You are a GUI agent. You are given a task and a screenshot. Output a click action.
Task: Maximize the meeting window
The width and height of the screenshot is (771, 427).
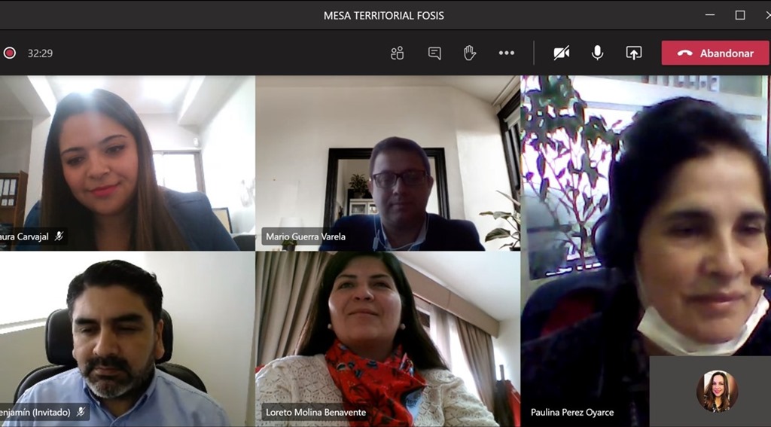[740, 15]
